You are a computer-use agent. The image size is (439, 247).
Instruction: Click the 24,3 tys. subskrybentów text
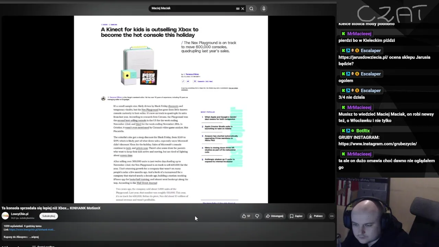tap(23, 218)
